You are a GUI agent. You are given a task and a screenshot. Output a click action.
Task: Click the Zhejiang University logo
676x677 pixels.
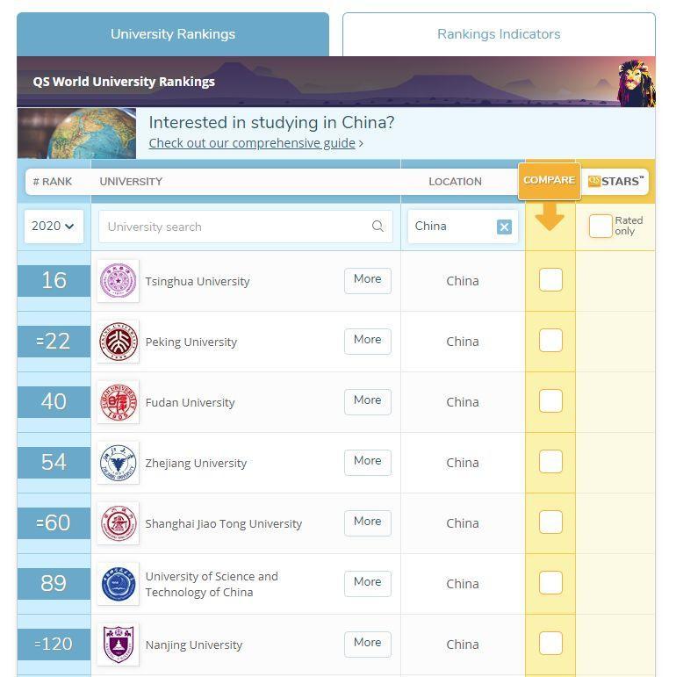tap(118, 463)
